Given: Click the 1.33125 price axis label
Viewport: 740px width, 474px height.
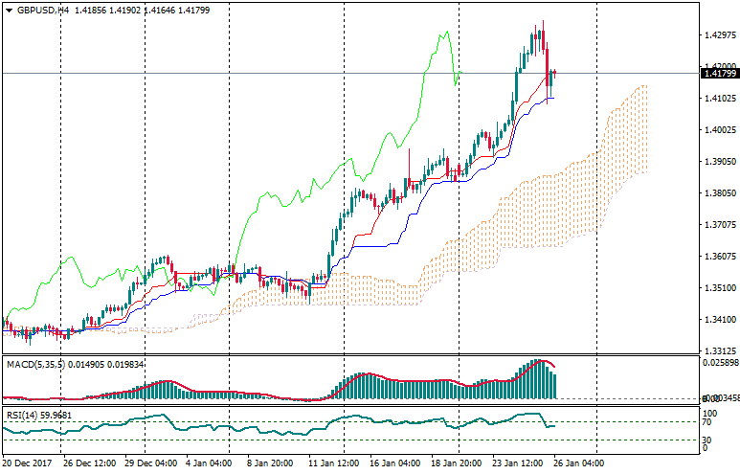Looking at the screenshot, I should [x=718, y=351].
